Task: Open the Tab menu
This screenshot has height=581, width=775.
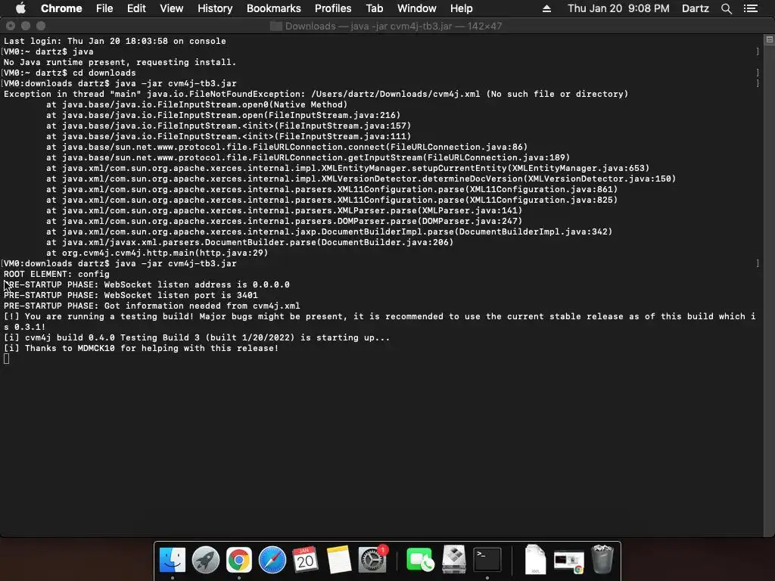Action: [374, 8]
